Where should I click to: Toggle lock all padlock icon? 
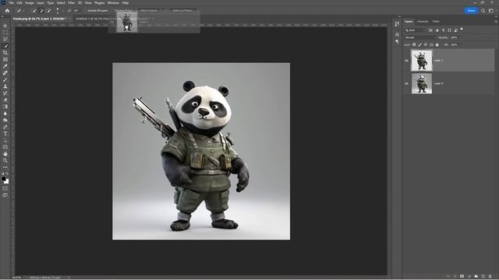click(437, 45)
